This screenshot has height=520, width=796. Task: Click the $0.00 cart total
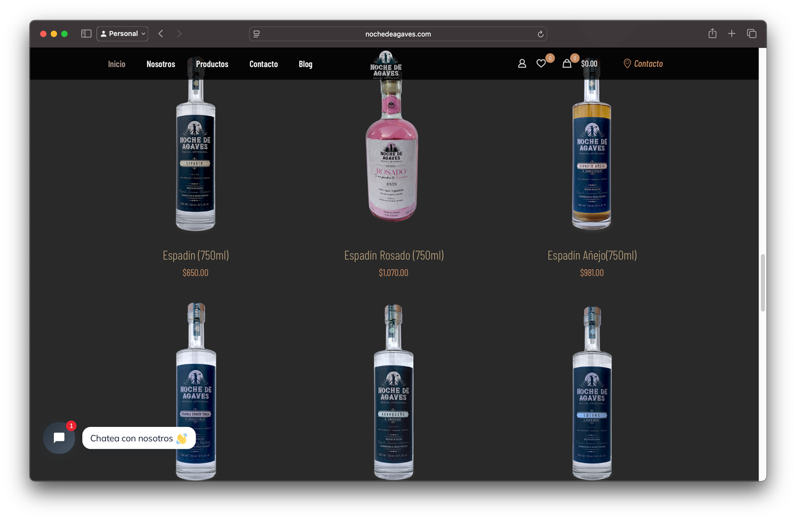(589, 64)
